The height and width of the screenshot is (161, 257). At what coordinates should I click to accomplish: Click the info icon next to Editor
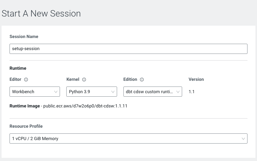[26, 80]
